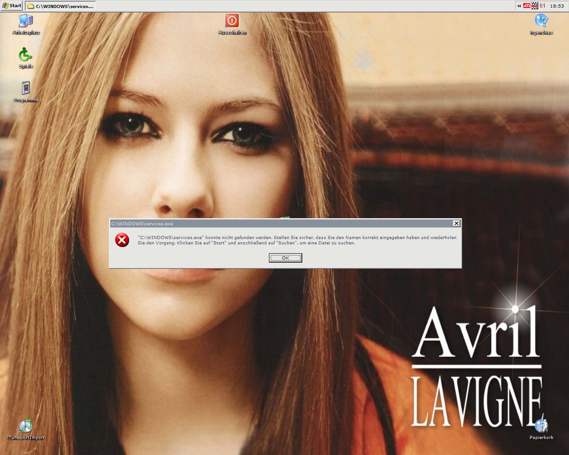Click the red 61 temperature tray indicator
The height and width of the screenshot is (455, 569).
tap(542, 6)
